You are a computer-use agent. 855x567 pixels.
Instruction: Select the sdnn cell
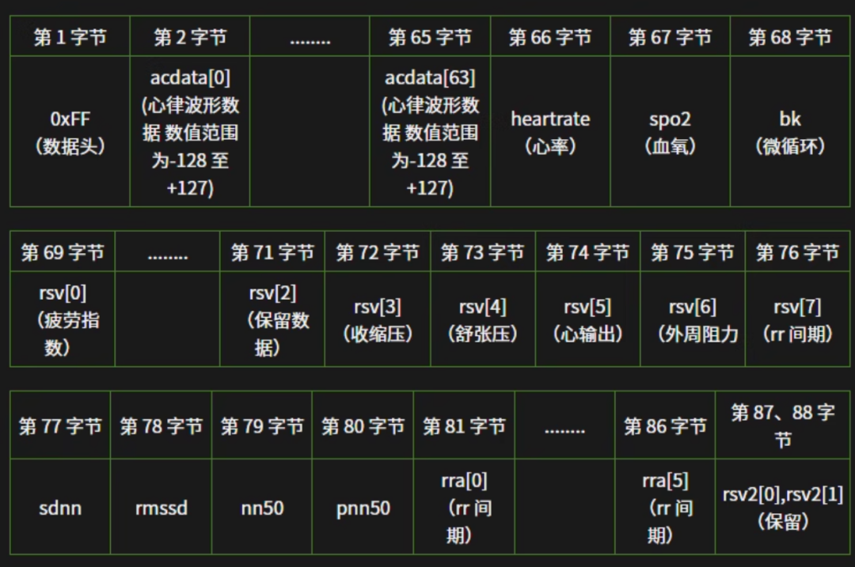tap(59, 508)
